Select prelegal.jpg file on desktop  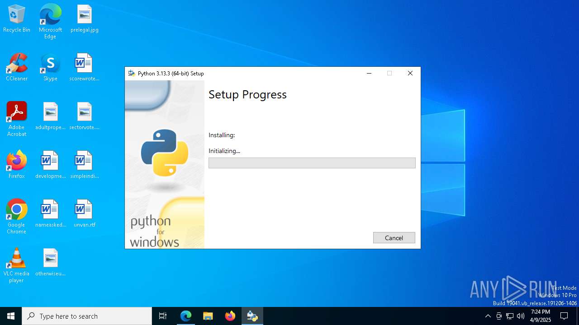coord(85,19)
